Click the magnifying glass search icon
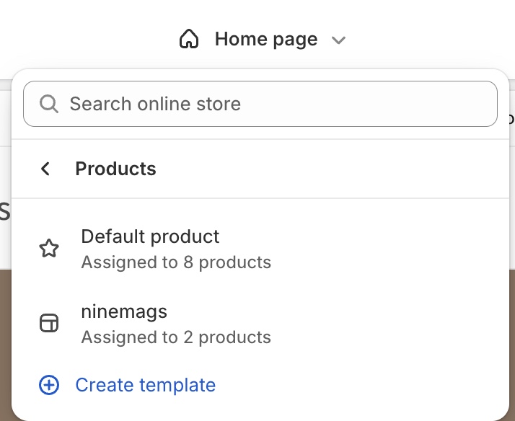The image size is (515, 421). pyautogui.click(x=49, y=104)
